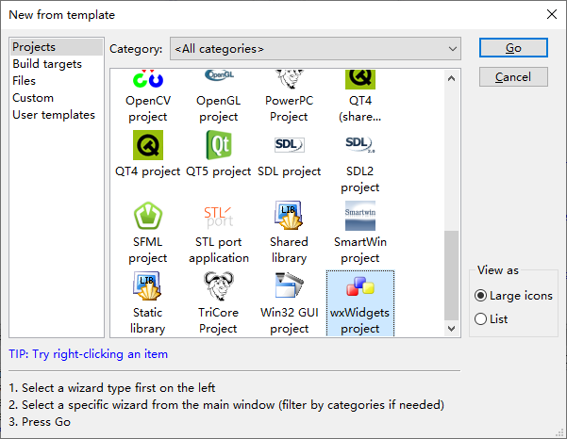Click the Go button

[x=513, y=48]
